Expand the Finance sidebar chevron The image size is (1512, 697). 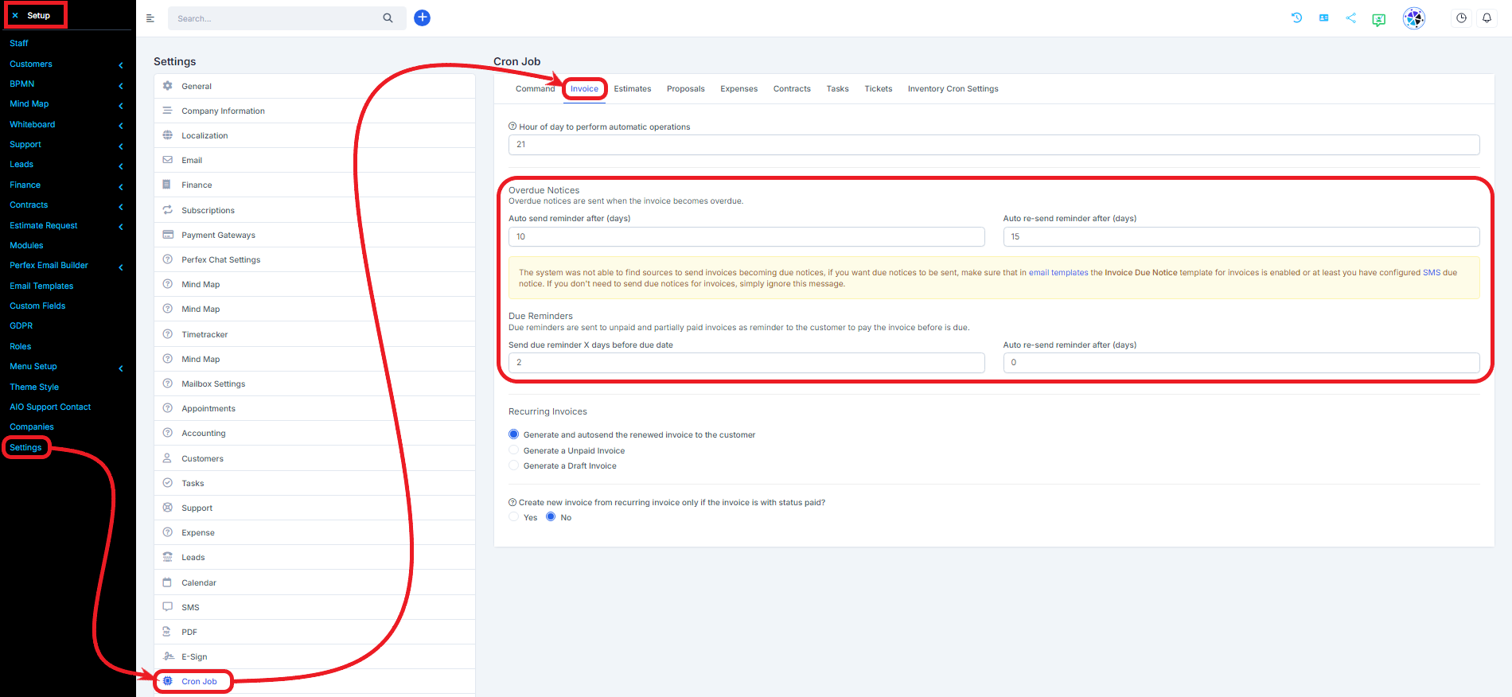[x=121, y=187]
